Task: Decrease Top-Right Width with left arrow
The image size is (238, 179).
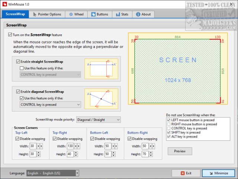Action: (76, 146)
